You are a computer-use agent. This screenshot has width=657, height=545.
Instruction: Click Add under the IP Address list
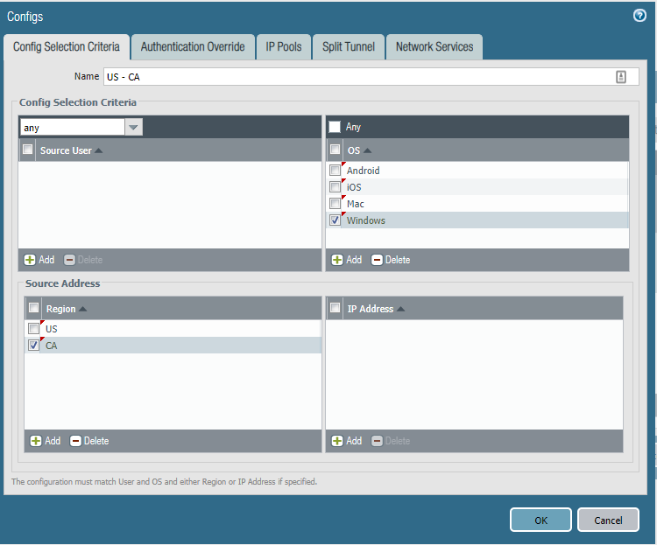click(x=346, y=441)
